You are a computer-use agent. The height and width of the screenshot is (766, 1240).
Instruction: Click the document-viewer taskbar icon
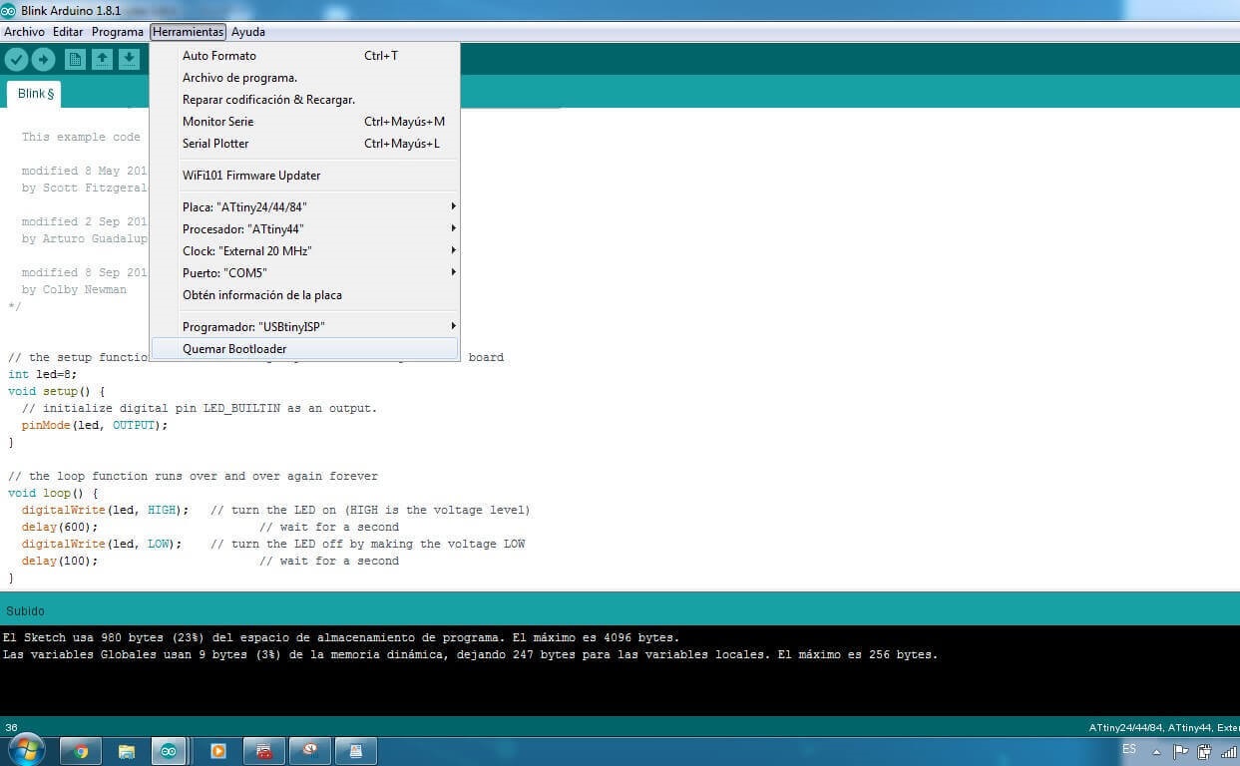tap(356, 751)
